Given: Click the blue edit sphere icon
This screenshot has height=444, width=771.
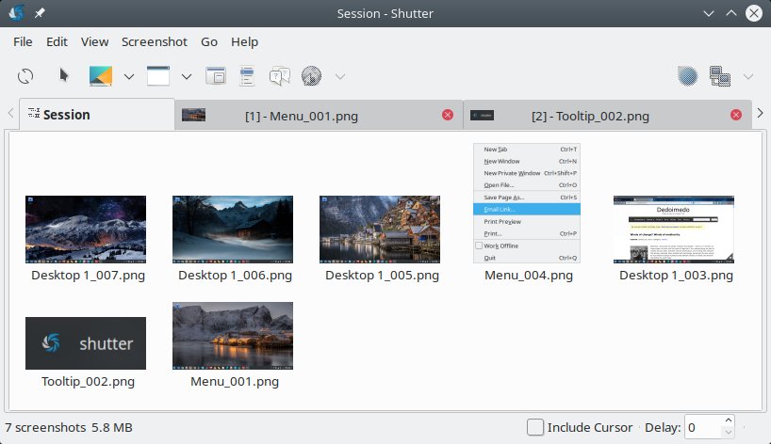Looking at the screenshot, I should [687, 76].
